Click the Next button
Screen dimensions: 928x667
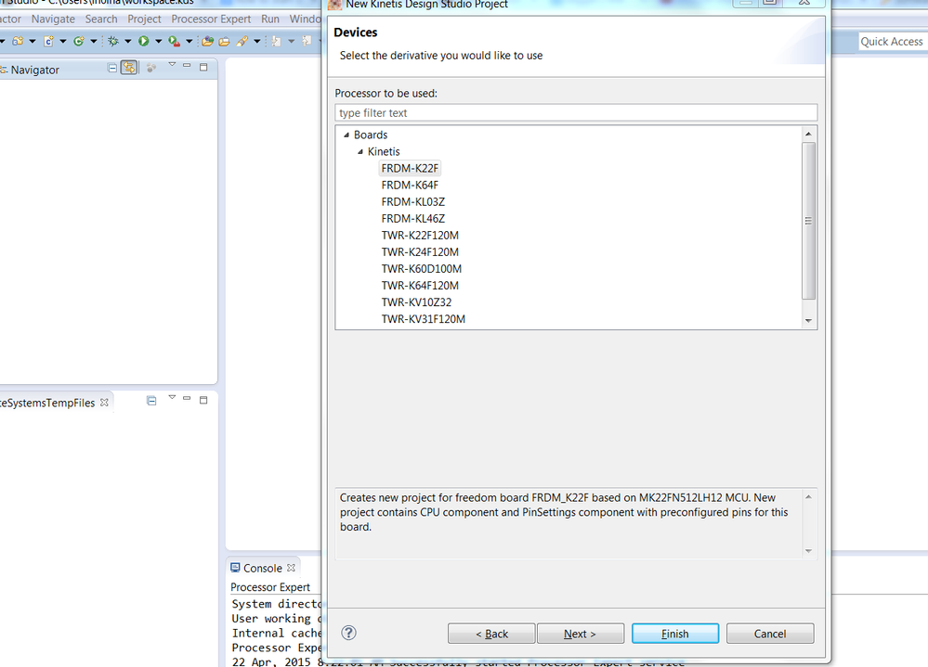click(581, 634)
